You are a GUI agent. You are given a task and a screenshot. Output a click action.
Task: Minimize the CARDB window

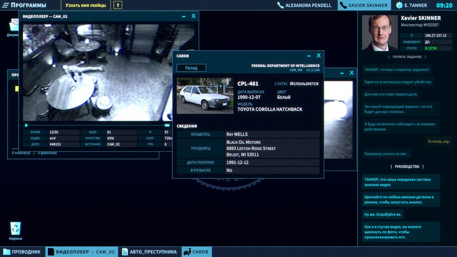pos(309,56)
